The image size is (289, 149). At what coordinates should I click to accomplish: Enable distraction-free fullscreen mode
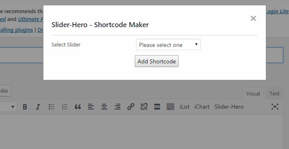[275, 107]
